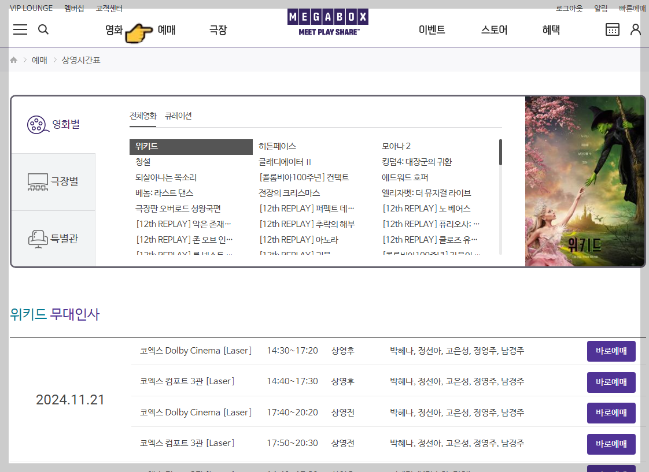Open the 이벤트 menu
Screen dimensions: 649x472
click(x=432, y=30)
